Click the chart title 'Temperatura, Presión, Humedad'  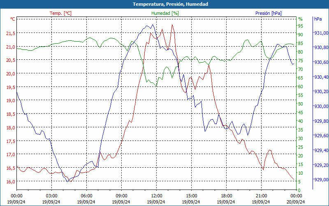[170, 4]
